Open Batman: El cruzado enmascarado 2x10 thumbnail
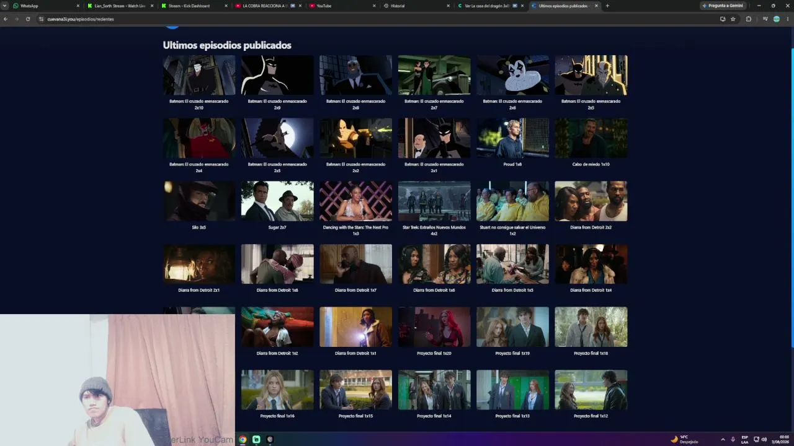The height and width of the screenshot is (446, 794). [199, 75]
